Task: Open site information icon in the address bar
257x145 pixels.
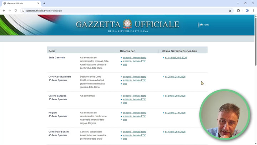Action: (x=23, y=10)
